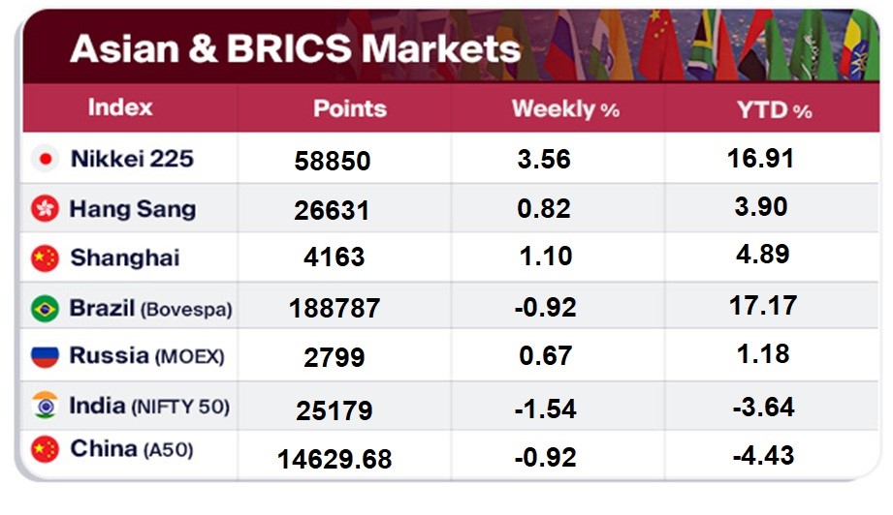Click the India flag icon
Image resolution: width=893 pixels, height=515 pixels.
pos(45,405)
